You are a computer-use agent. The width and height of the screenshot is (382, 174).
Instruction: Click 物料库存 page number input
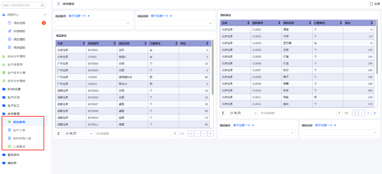coord(339,113)
